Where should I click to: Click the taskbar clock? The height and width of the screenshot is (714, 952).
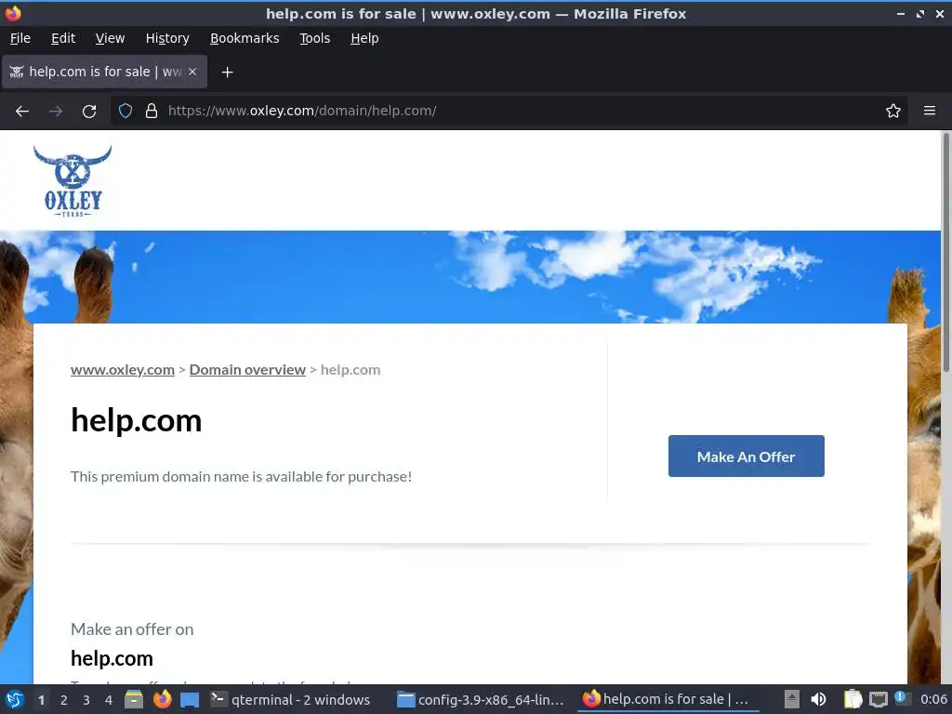(933, 699)
